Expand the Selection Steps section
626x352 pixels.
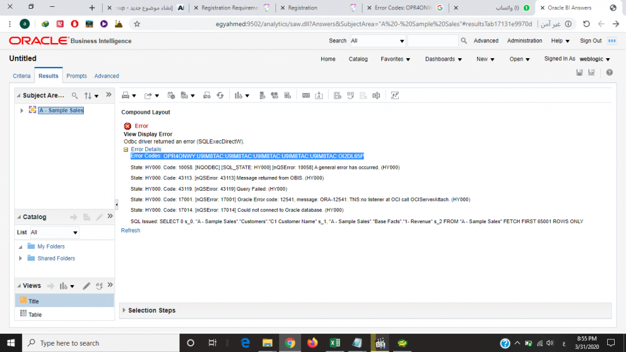[124, 310]
